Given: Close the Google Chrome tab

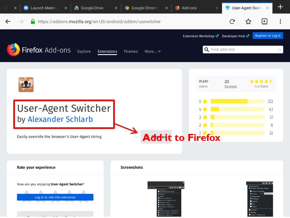Looking at the screenshot, I should 167,8.
